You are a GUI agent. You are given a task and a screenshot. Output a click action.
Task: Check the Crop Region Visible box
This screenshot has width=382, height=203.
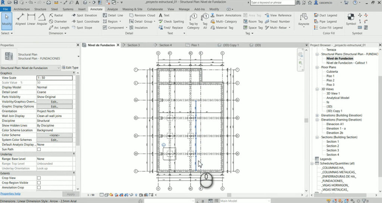pyautogui.click(x=39, y=183)
